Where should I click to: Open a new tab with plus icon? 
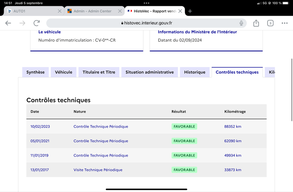pyautogui.click(x=190, y=11)
